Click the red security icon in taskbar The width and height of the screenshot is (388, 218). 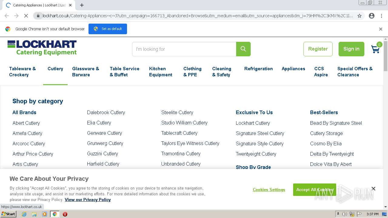coord(65,214)
